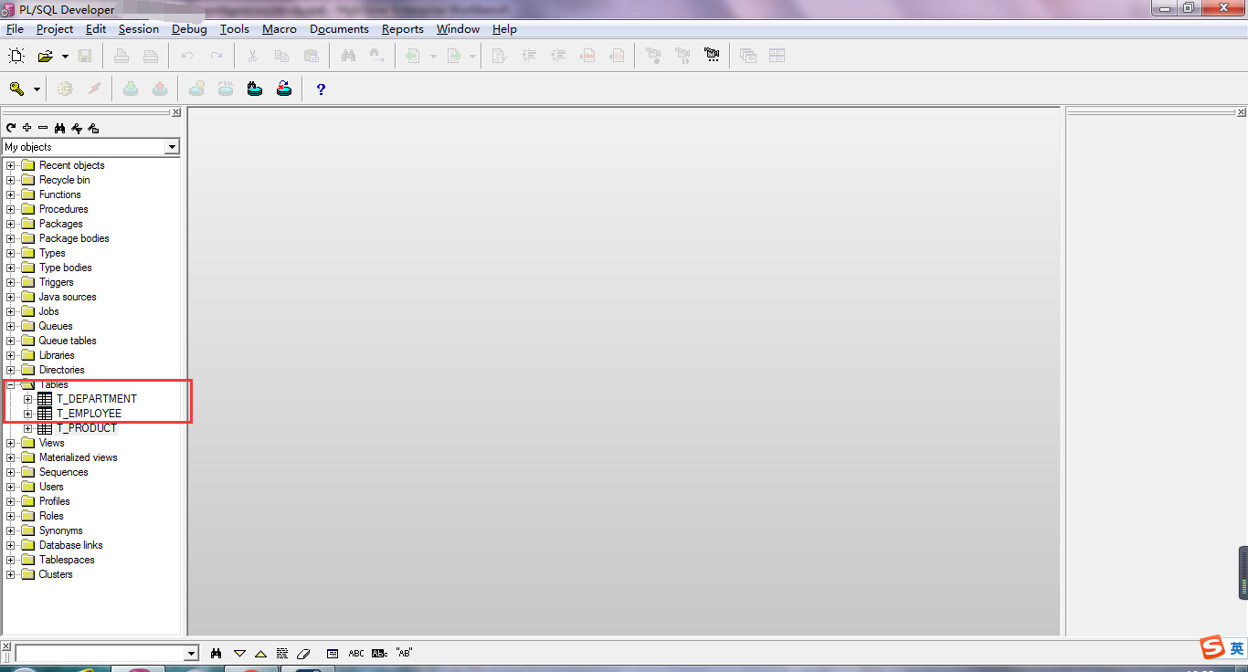Click the highlight all matches icon
Image resolution: width=1248 pixels, height=672 pixels.
click(x=282, y=654)
